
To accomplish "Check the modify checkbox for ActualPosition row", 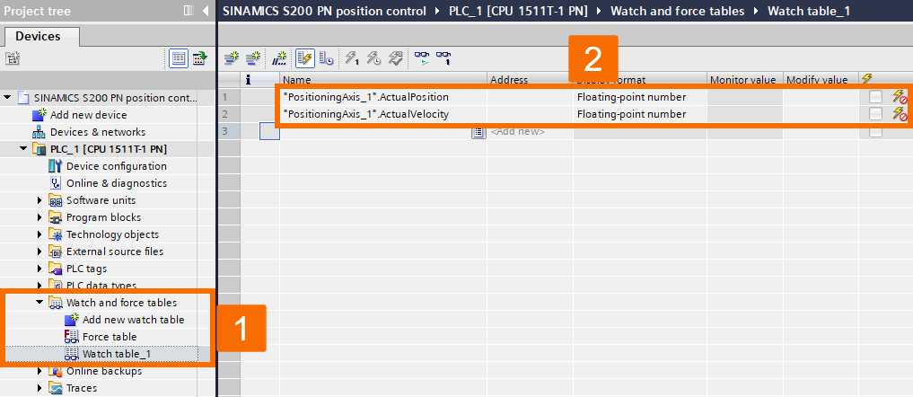I will point(875,97).
